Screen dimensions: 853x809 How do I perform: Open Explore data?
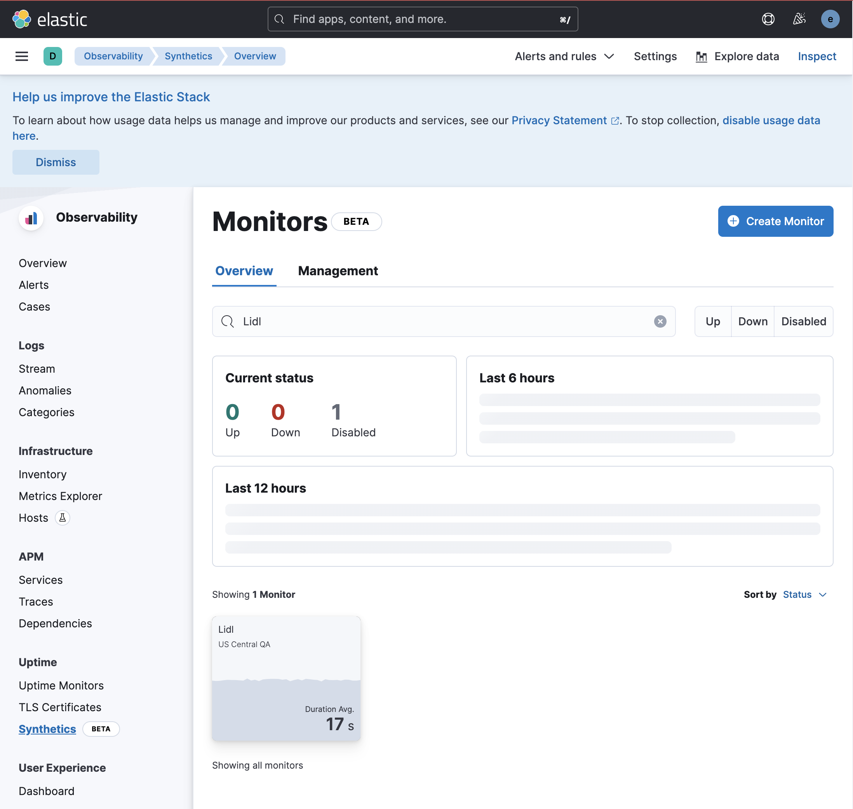pos(737,56)
